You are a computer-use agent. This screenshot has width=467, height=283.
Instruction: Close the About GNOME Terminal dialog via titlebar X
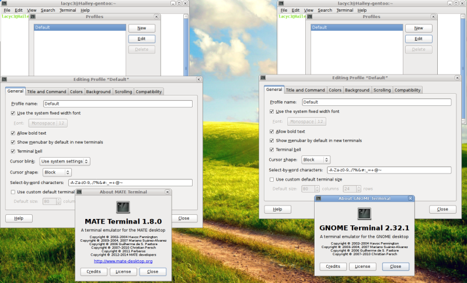410,198
